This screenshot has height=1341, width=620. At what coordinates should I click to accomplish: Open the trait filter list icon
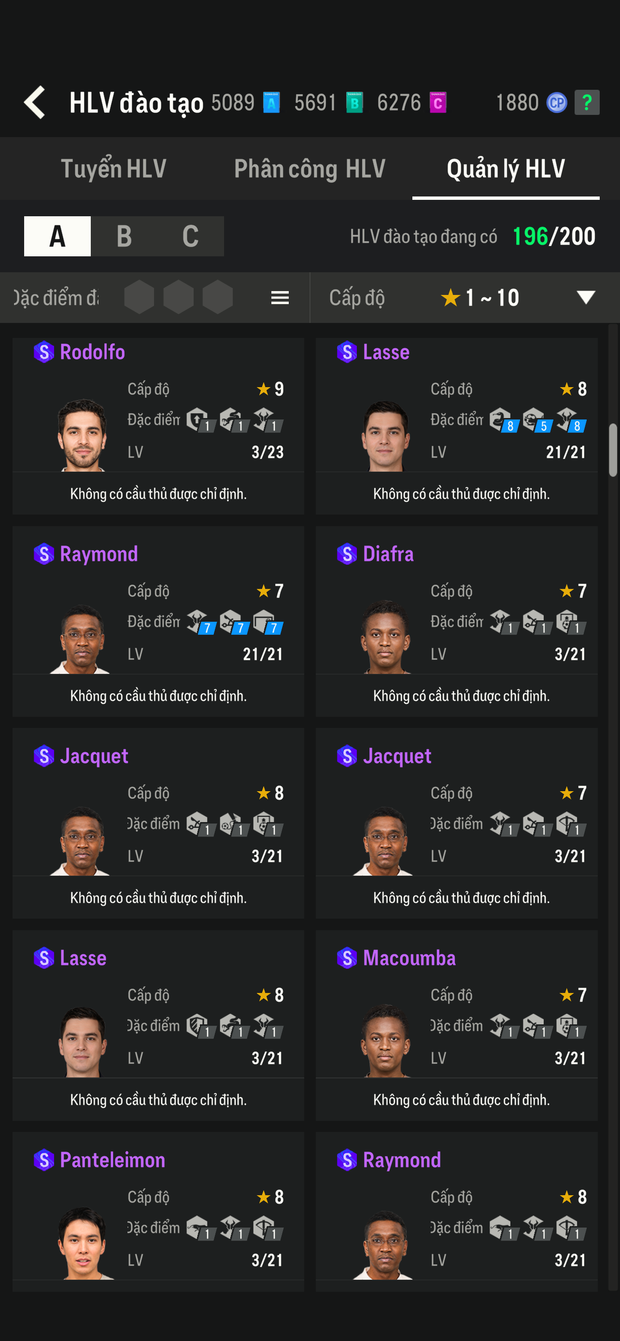click(280, 298)
